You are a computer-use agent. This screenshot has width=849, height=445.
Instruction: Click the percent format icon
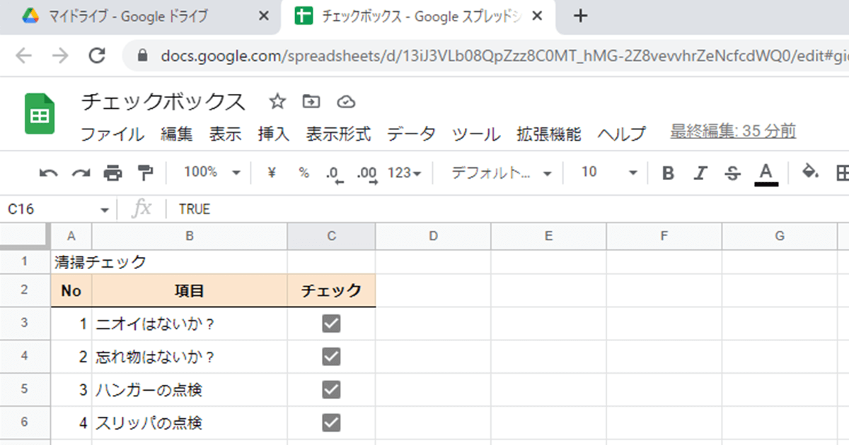pos(304,172)
